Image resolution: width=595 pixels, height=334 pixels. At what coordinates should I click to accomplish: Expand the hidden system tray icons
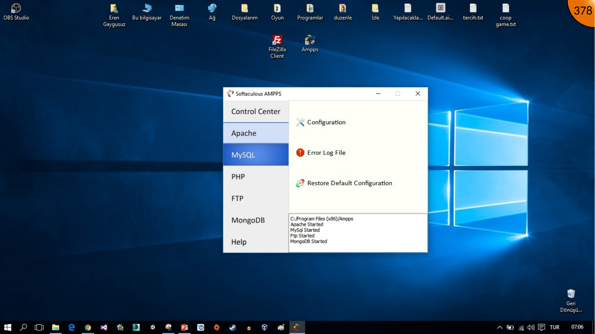tap(499, 327)
